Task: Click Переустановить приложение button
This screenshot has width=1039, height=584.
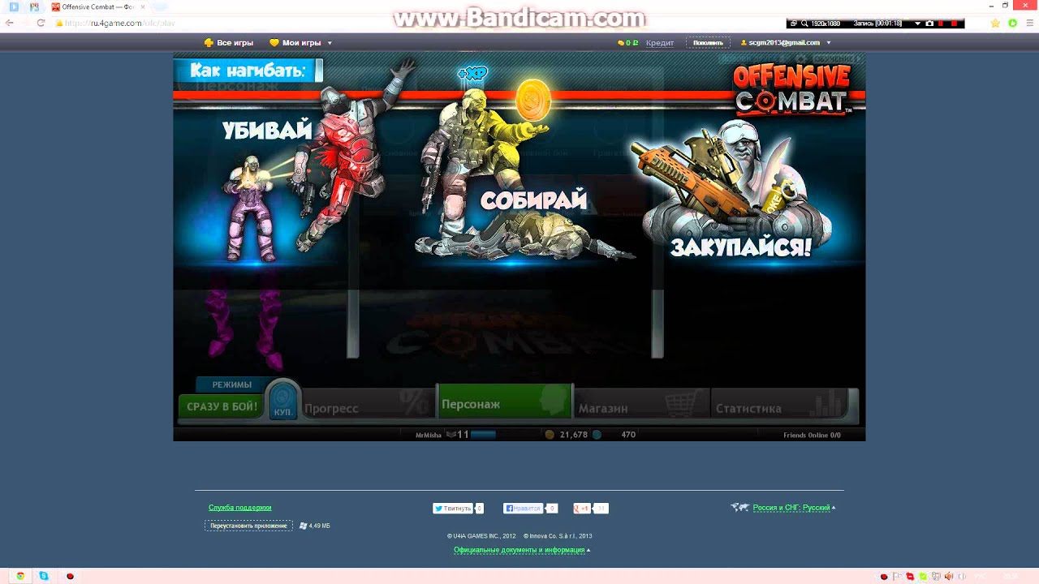Action: [248, 526]
